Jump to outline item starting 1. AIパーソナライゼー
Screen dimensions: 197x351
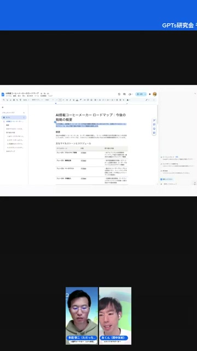tap(16, 136)
